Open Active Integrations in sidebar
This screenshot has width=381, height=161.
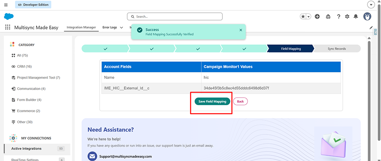(x=37, y=149)
